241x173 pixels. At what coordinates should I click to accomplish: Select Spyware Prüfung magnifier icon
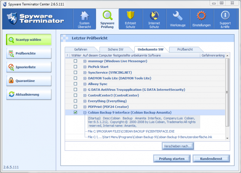107,15
